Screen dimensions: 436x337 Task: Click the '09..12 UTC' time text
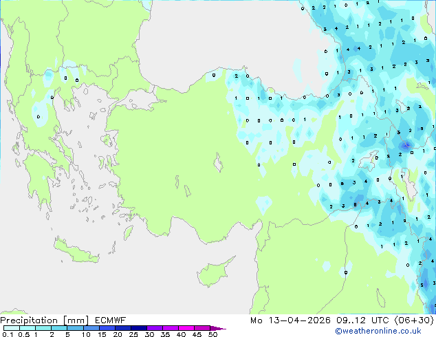tap(362, 320)
